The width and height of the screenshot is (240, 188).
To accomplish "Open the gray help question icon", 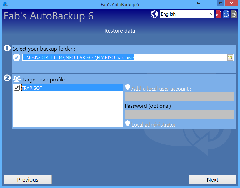I will (234, 14).
